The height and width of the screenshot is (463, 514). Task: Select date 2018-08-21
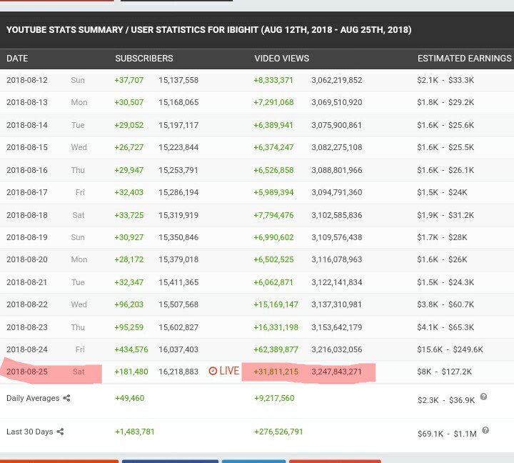click(27, 282)
